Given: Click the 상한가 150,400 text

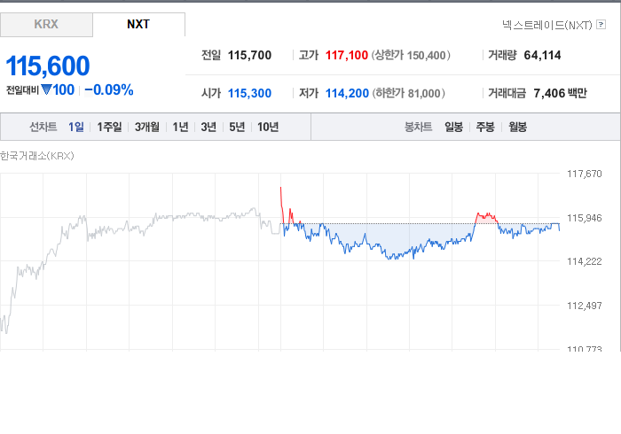Looking at the screenshot, I should click(x=411, y=55).
